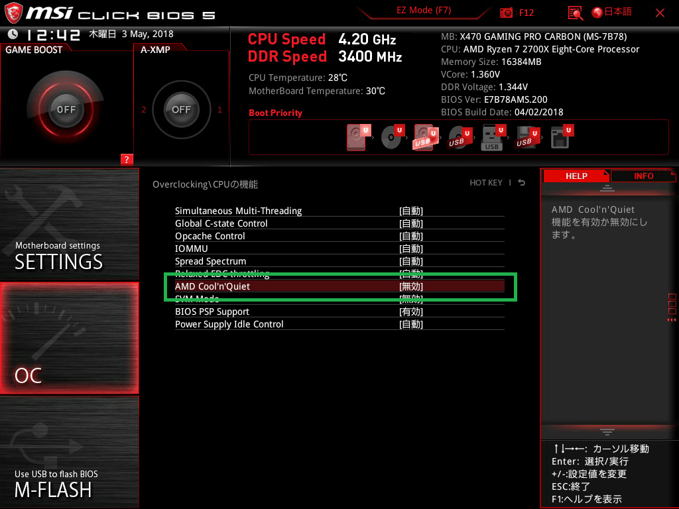The width and height of the screenshot is (679, 509).
Task: Select the last boot priority device icon
Action: point(562,138)
